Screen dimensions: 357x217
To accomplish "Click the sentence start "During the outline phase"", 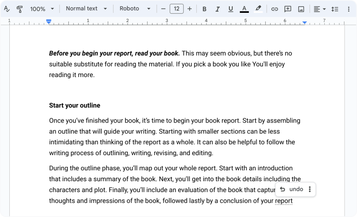I will (85, 168).
